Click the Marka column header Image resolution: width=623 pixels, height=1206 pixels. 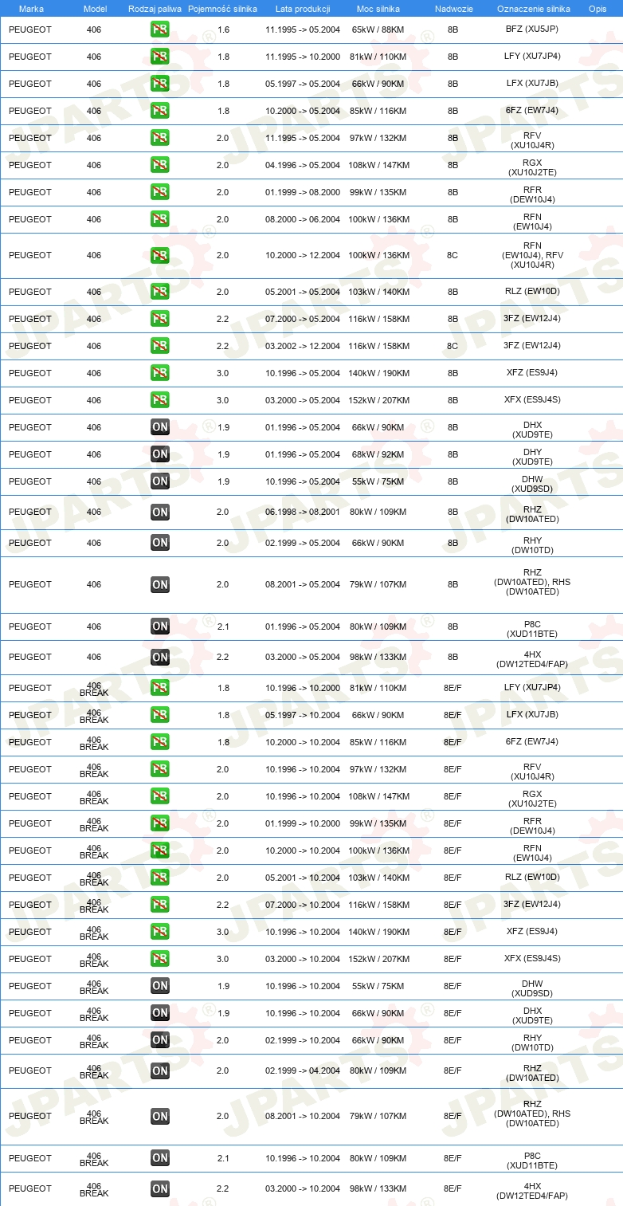[x=31, y=9]
